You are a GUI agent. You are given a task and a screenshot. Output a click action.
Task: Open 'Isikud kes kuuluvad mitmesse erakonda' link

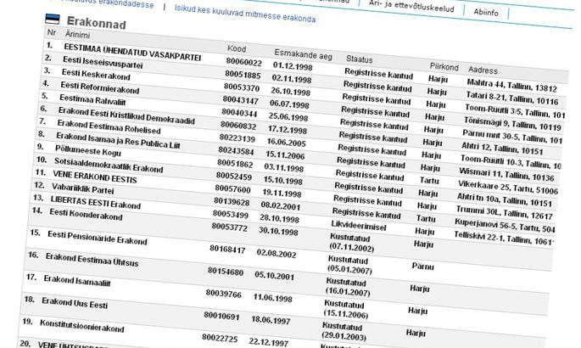pos(245,14)
